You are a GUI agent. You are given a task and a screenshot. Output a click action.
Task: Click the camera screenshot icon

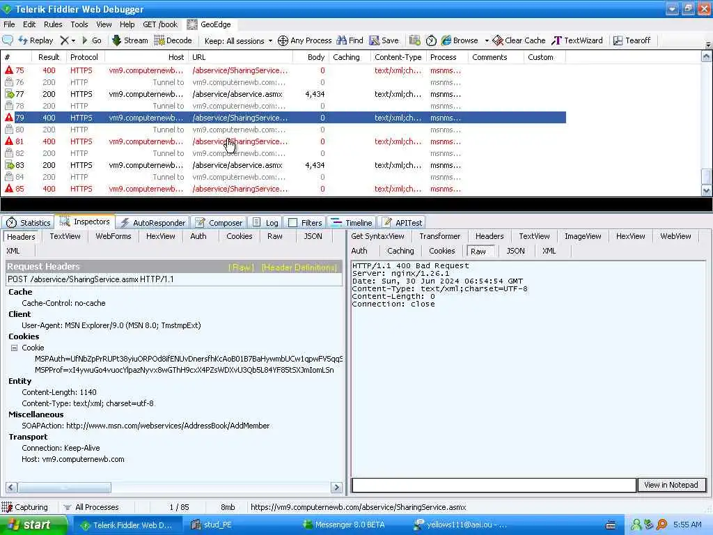(415, 40)
